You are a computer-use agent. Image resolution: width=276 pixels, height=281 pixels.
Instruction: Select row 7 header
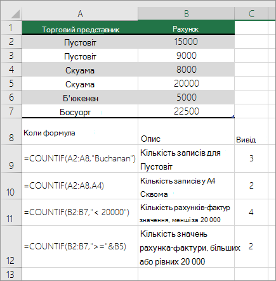coord(11,111)
